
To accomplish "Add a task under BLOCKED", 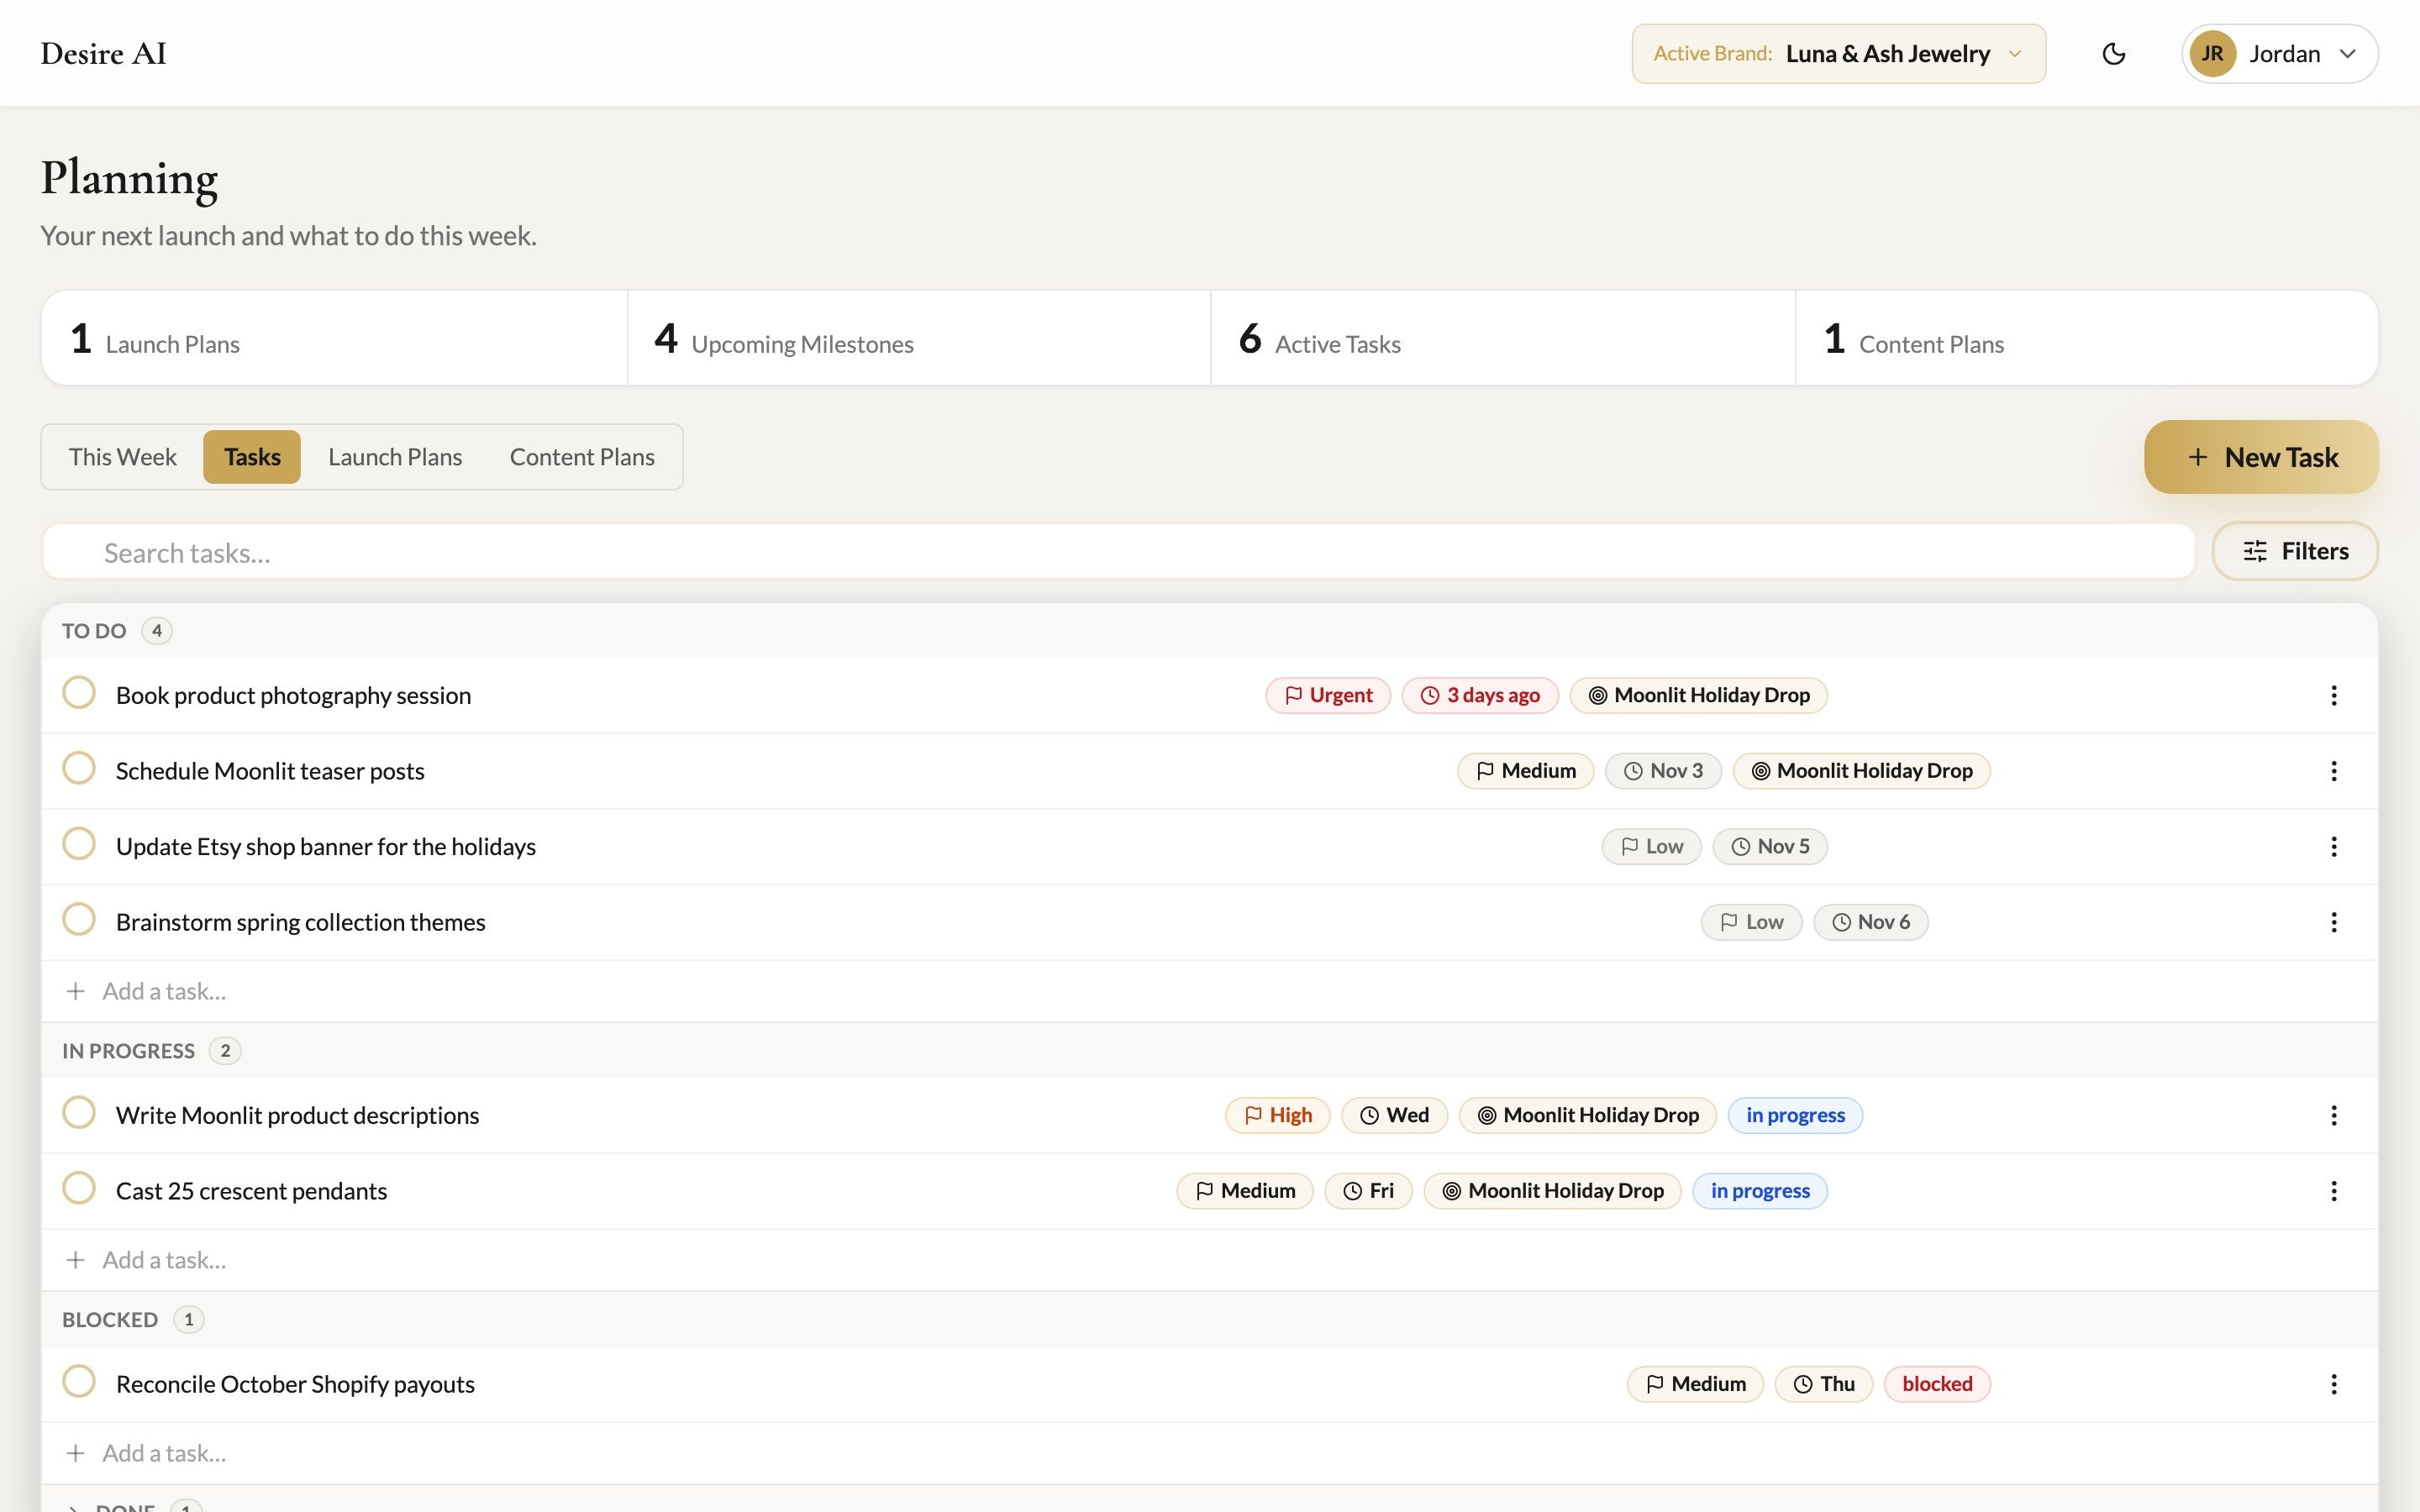I will tap(1209, 1453).
